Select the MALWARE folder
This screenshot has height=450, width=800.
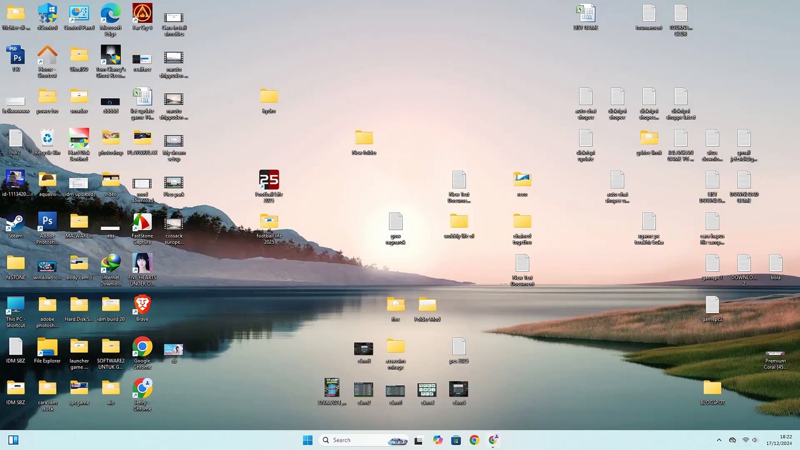pyautogui.click(x=79, y=226)
